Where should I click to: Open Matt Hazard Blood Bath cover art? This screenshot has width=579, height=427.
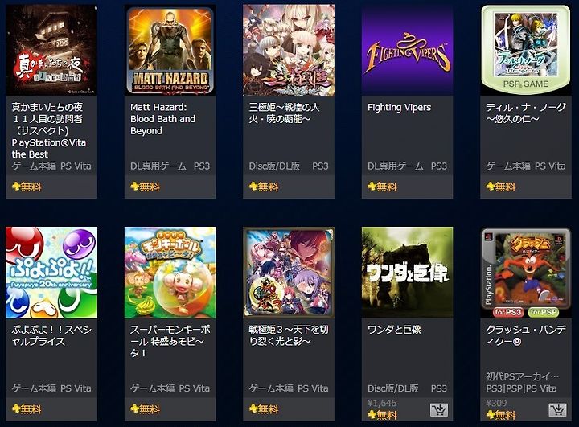tap(170, 50)
